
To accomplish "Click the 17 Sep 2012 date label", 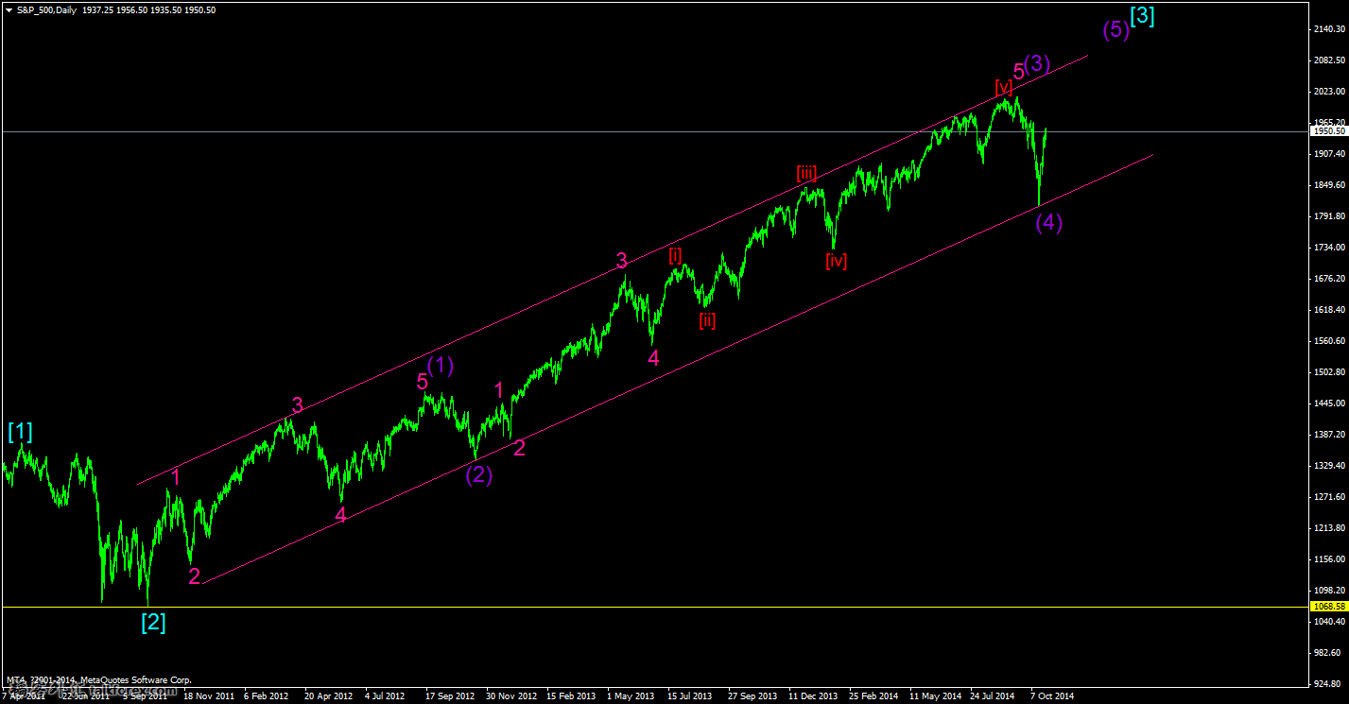I will tap(450, 695).
